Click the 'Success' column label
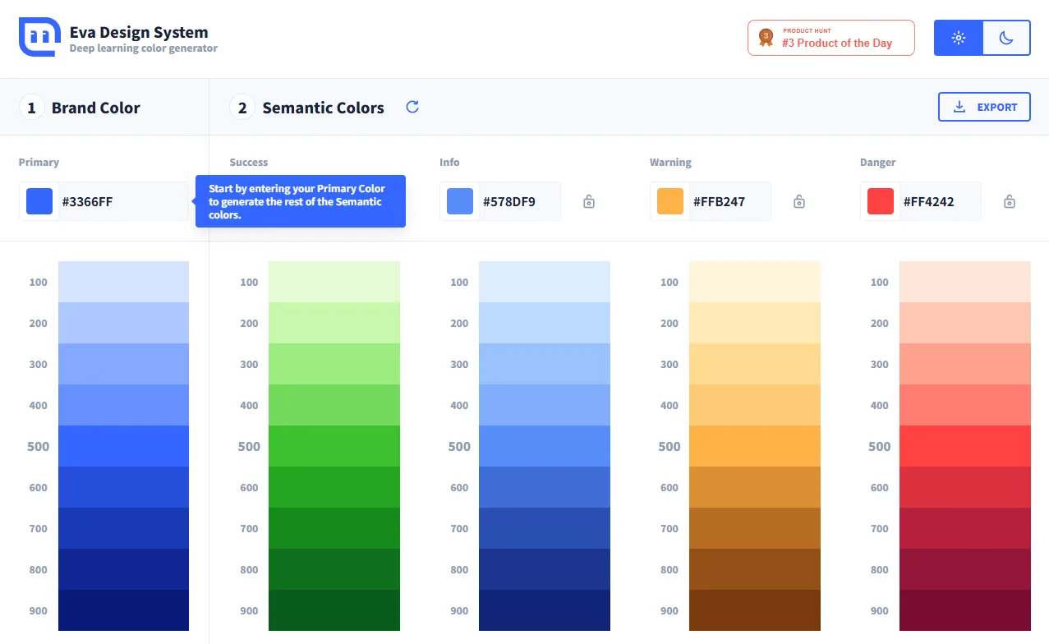 (x=249, y=163)
